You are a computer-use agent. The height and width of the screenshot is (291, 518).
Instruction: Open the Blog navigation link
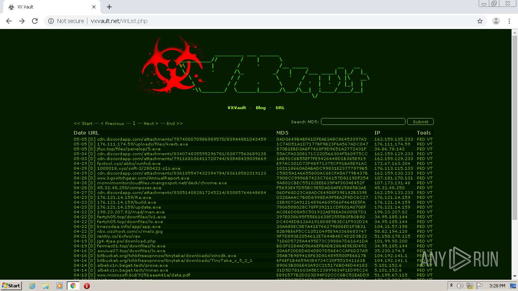pos(261,108)
